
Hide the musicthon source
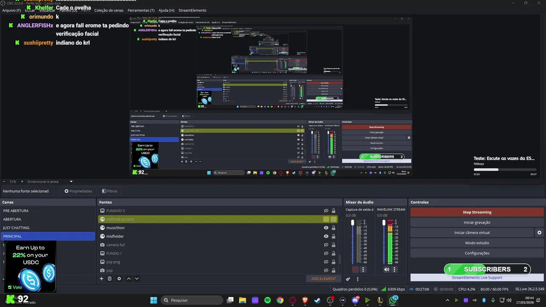pos(326,228)
